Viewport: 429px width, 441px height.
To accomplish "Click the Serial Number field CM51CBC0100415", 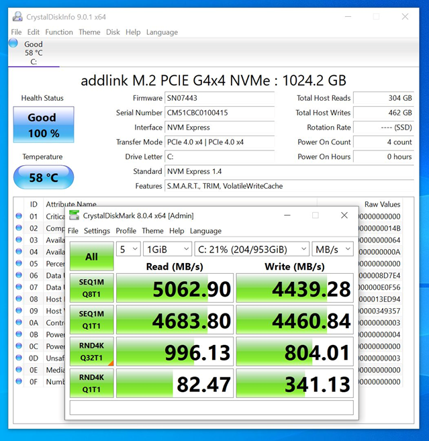I will point(220,113).
